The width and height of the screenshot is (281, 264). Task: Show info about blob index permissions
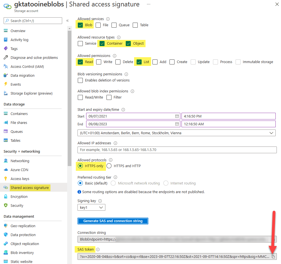tap(132, 91)
